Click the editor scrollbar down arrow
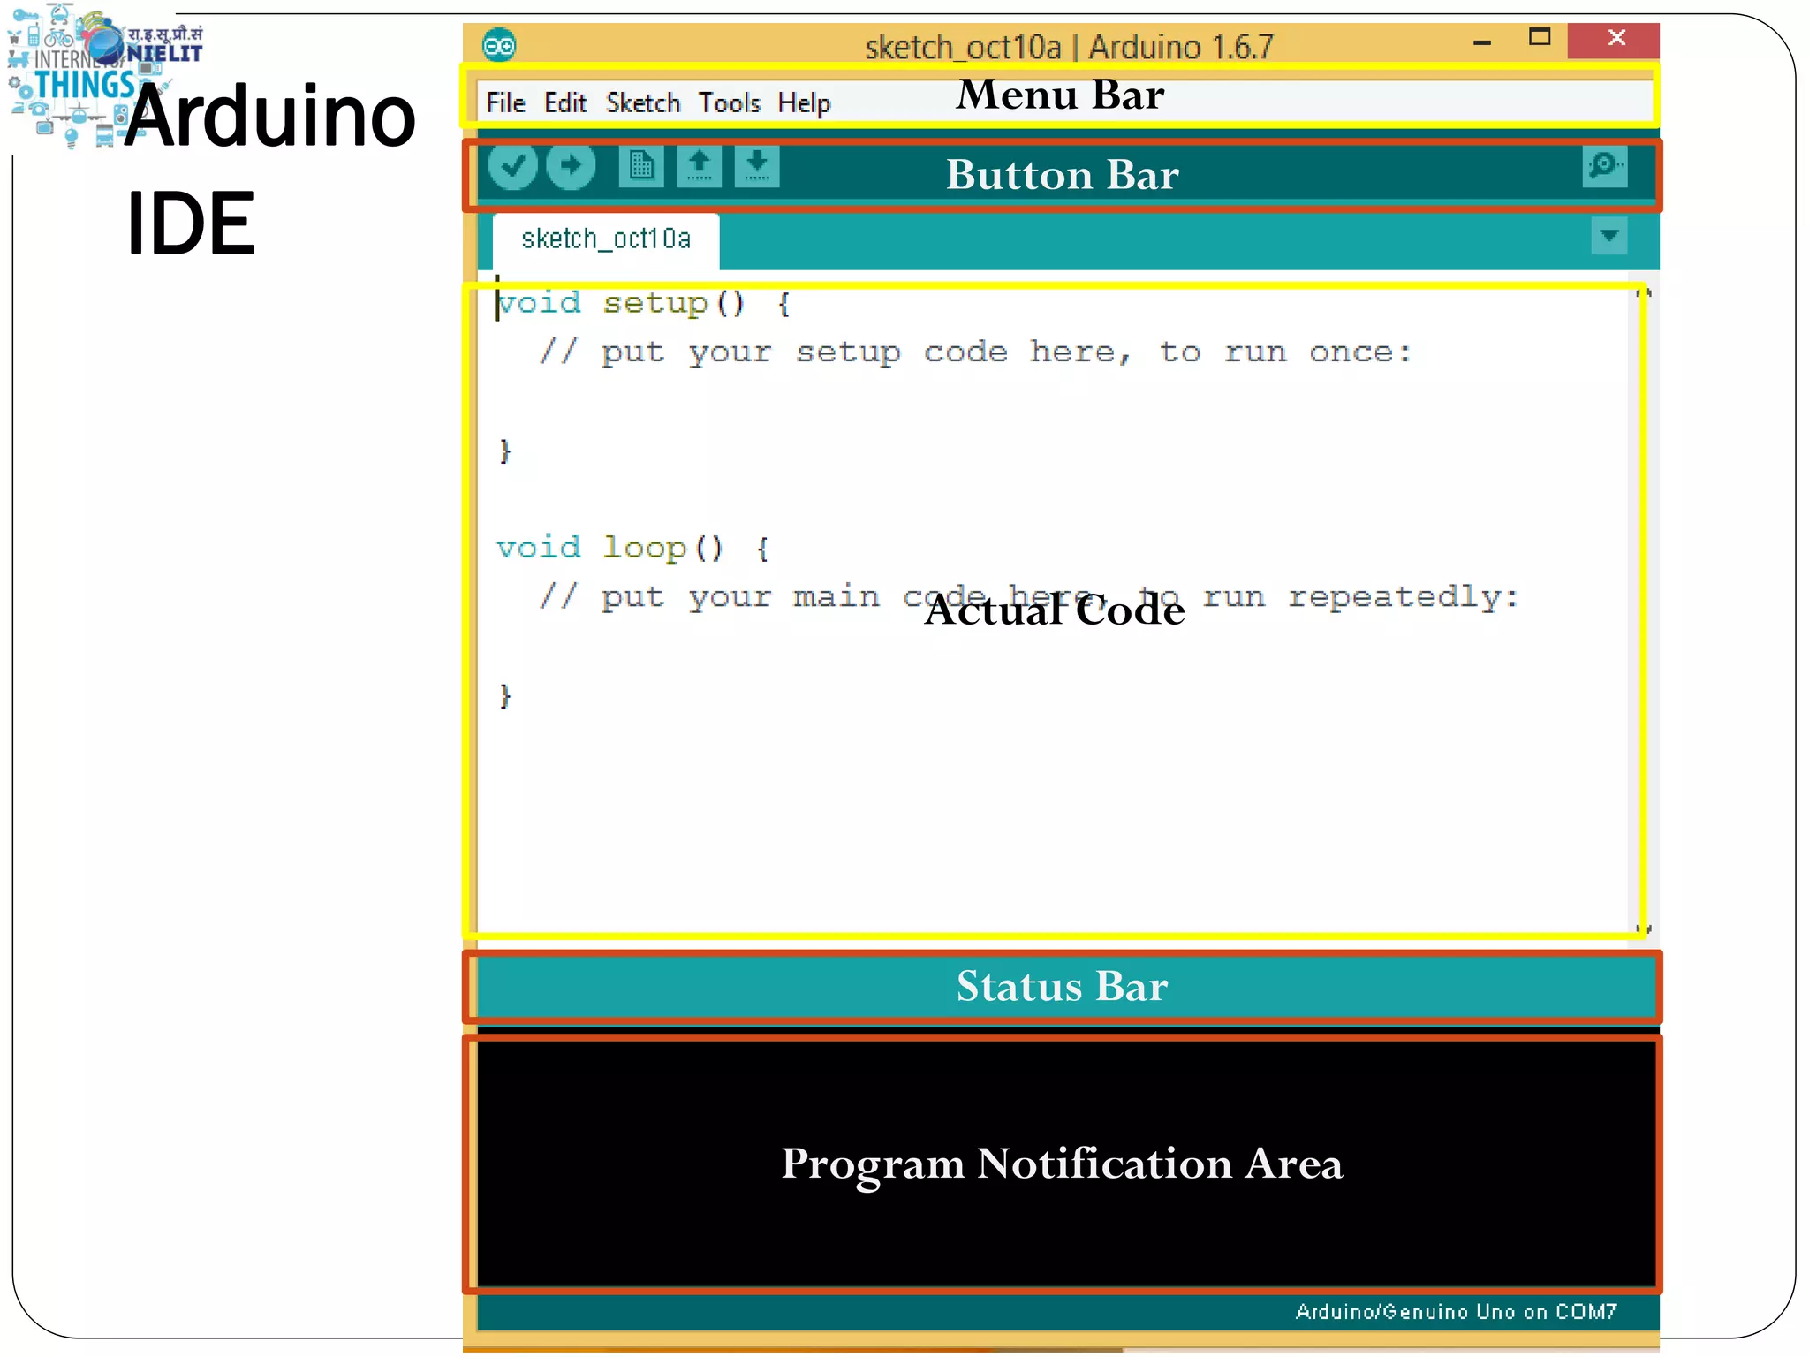The height and width of the screenshot is (1357, 1809). (x=1643, y=929)
